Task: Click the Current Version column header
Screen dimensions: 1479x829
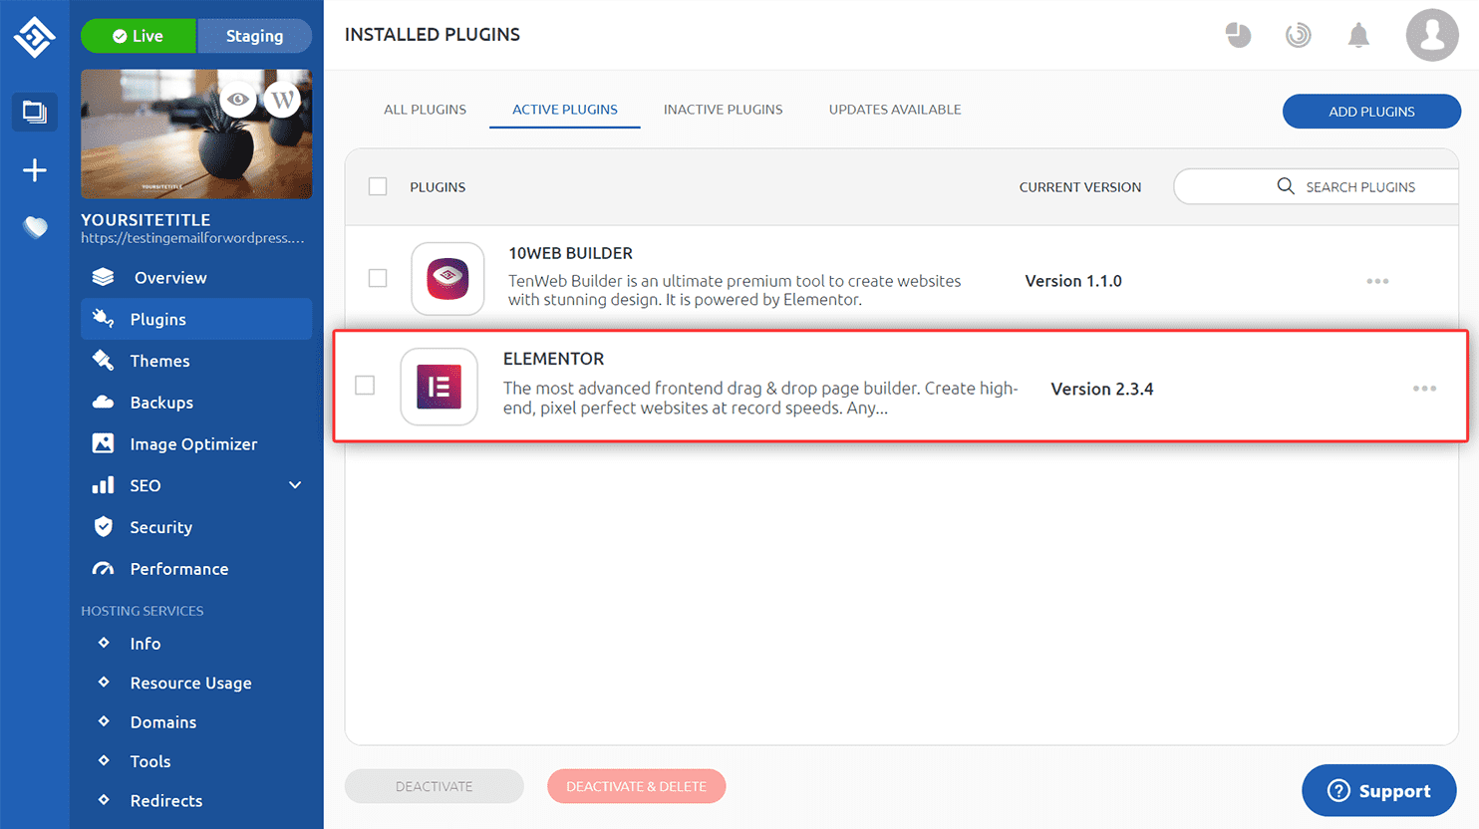Action: [1080, 187]
